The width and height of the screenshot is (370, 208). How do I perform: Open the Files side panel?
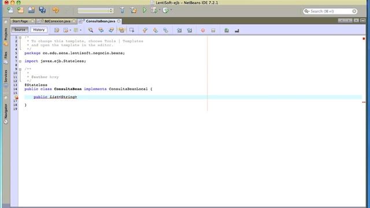pyautogui.click(x=6, y=58)
